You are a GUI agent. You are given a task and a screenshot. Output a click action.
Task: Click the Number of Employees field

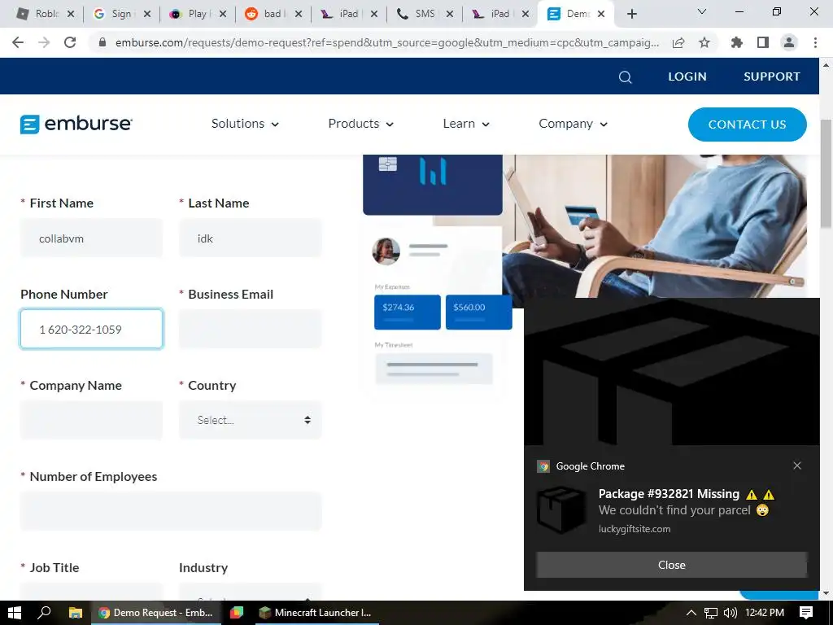[x=171, y=511]
